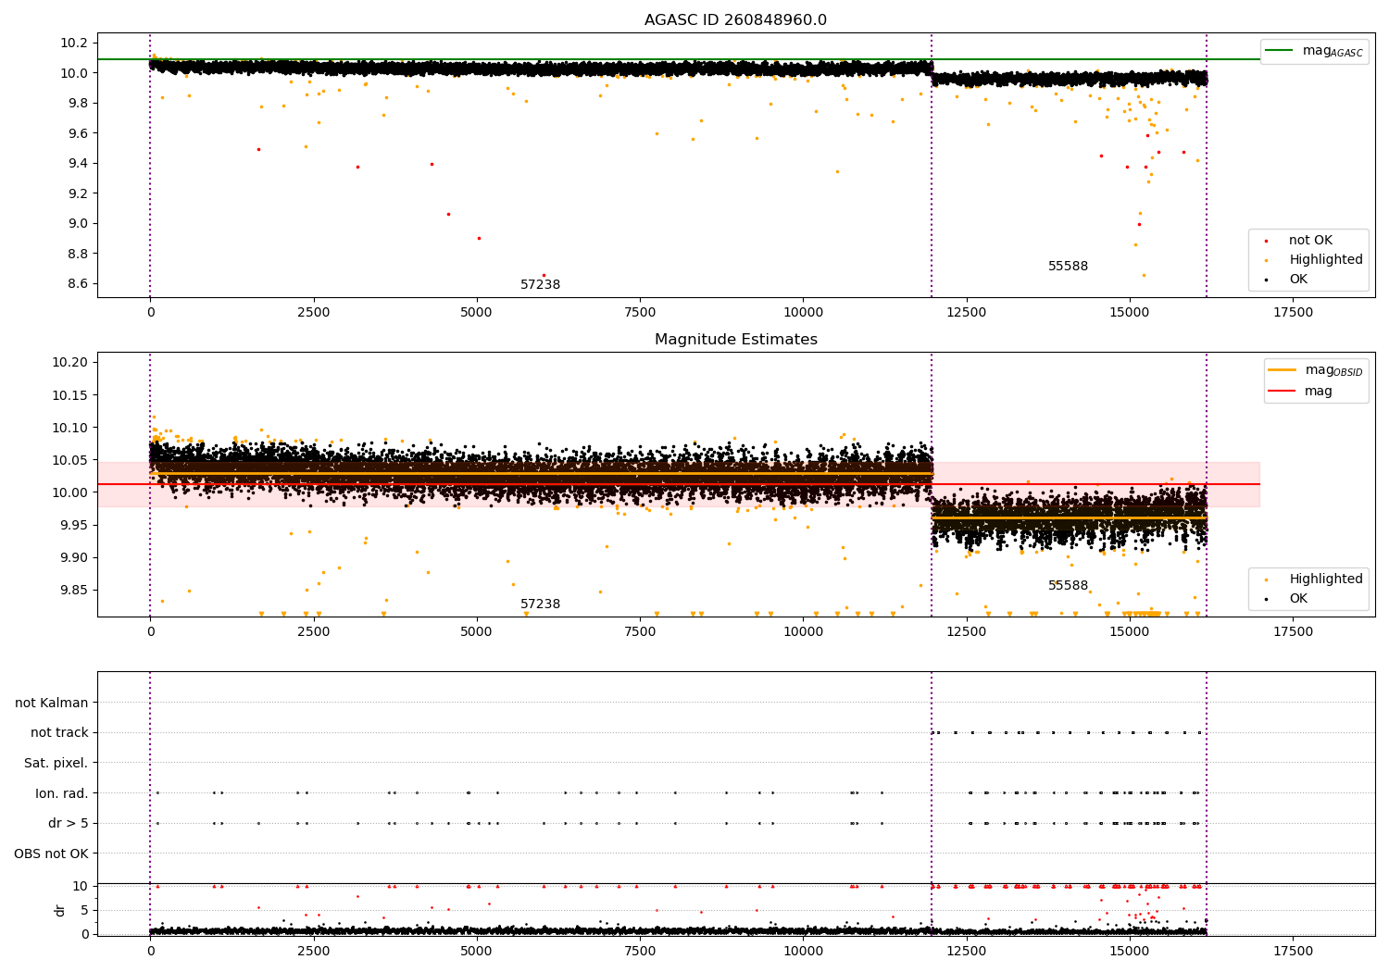1389x972 pixels.
Task: Click the 9.4 y-axis tick label
Action: pos(77,164)
